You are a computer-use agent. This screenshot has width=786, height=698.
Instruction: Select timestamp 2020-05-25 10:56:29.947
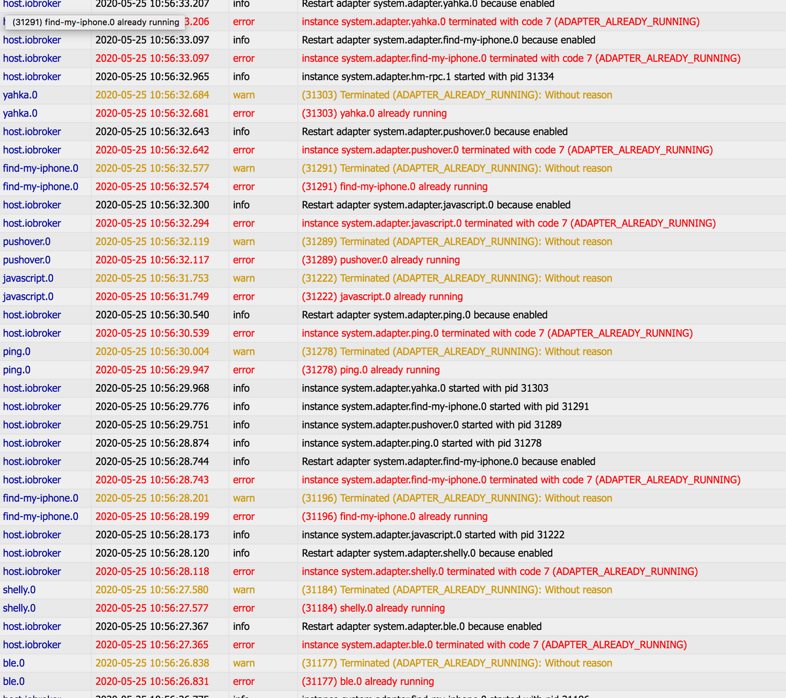153,370
